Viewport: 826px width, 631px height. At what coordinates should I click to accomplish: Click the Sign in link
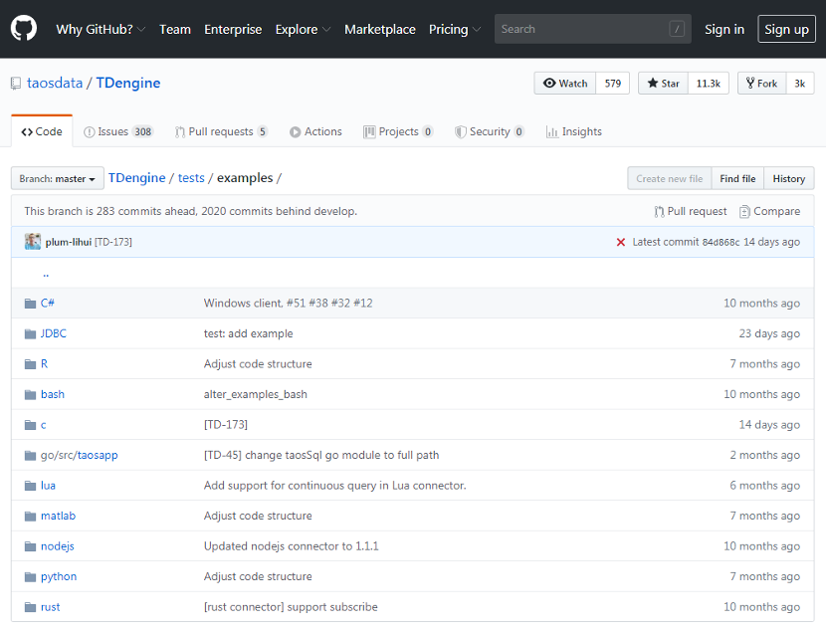(x=724, y=29)
